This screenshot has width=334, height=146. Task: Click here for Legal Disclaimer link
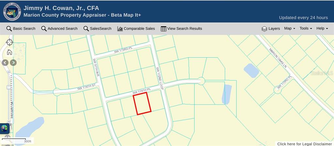304,144
